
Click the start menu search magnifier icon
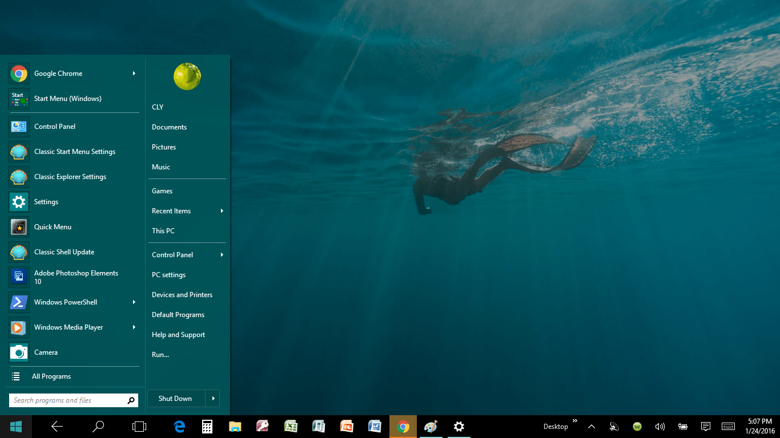coord(131,400)
